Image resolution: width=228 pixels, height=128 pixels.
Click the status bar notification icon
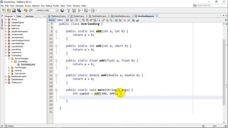click(x=203, y=126)
